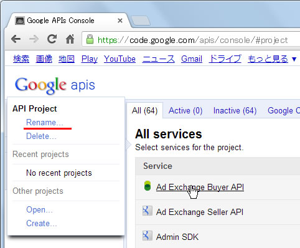Image resolution: width=300 pixels, height=248 pixels.
Task: Click the Ad Exchange Seller API icon
Action: pyautogui.click(x=148, y=211)
